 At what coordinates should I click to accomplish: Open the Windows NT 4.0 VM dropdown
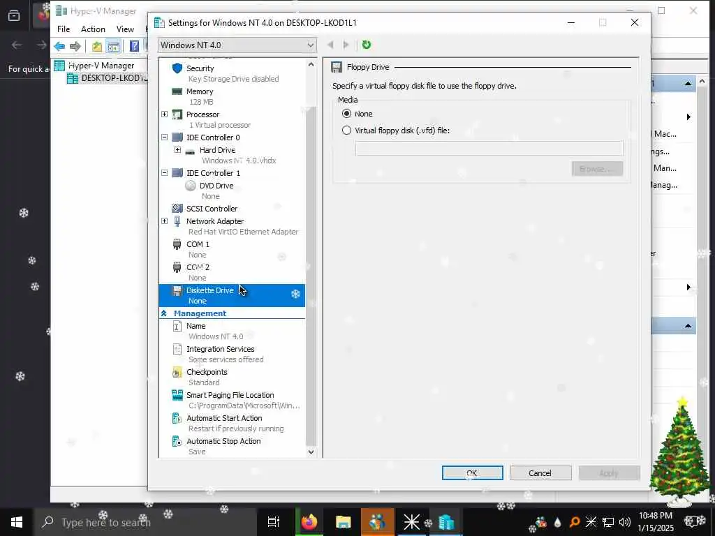coord(237,45)
